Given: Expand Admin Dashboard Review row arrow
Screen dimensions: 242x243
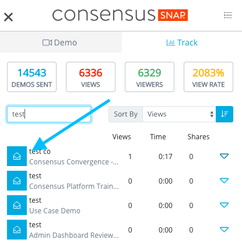Looking at the screenshot, I should pos(224,230).
